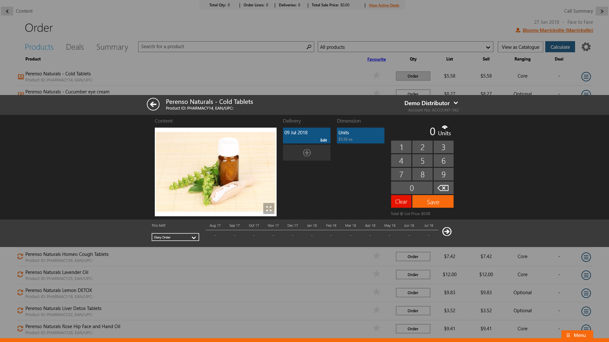Favourite the Homeo Cough Tablets star
609x342 pixels.
tap(377, 256)
